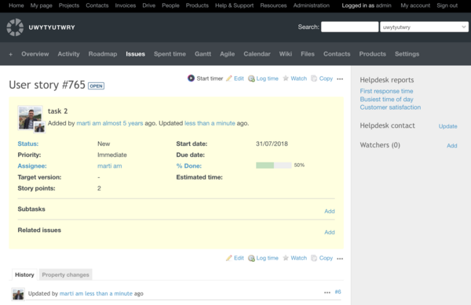Open the Gantt project tab
Viewport: 471px width, 305px height.
tap(203, 54)
